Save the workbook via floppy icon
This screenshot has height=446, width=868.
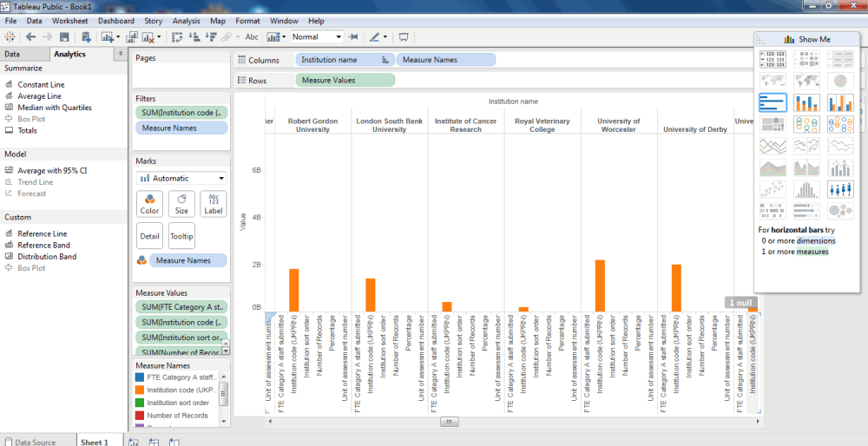pos(64,37)
